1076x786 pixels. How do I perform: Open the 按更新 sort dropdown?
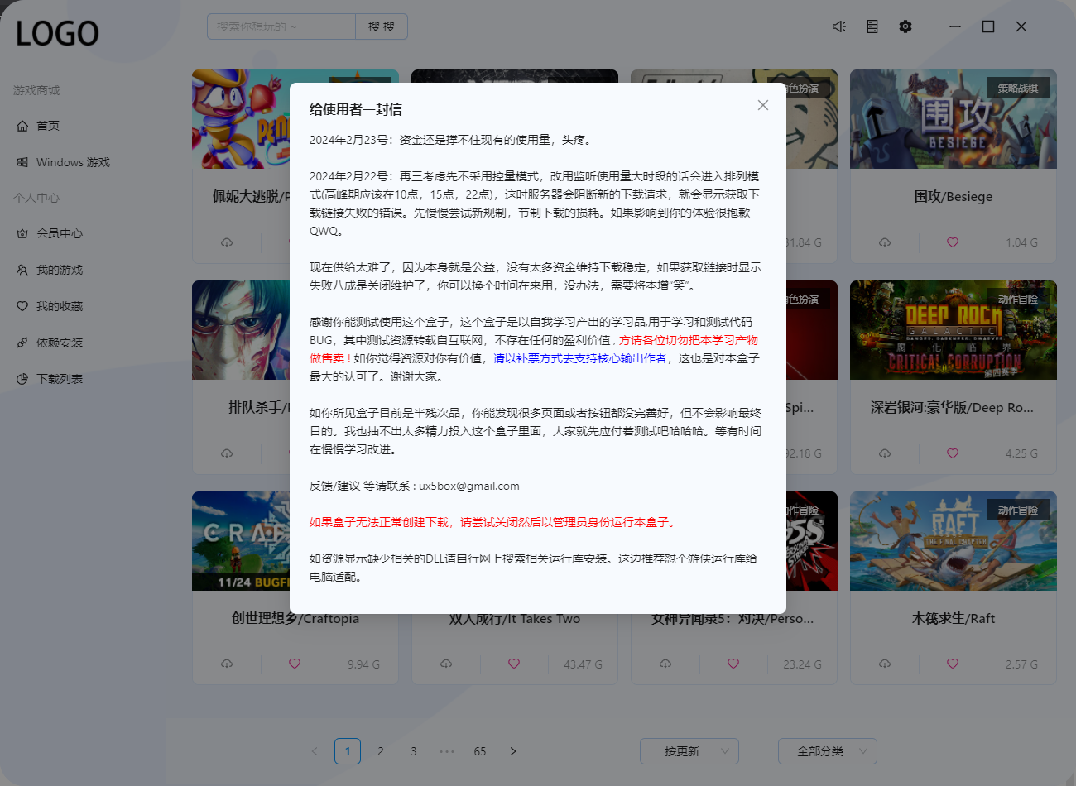point(689,751)
